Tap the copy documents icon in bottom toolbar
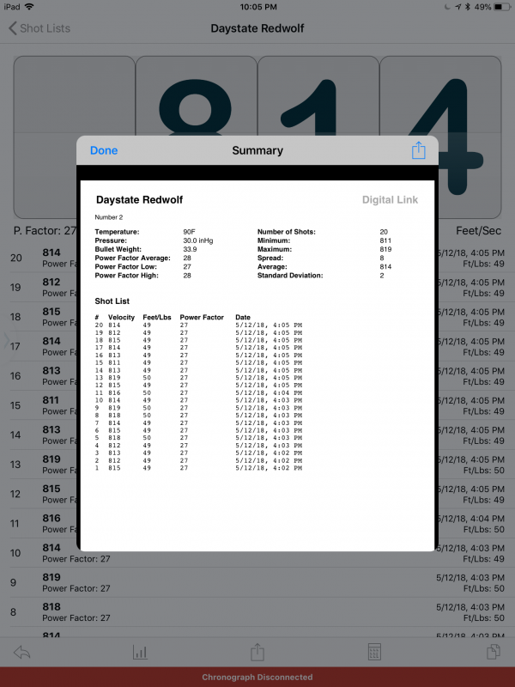 (493, 652)
